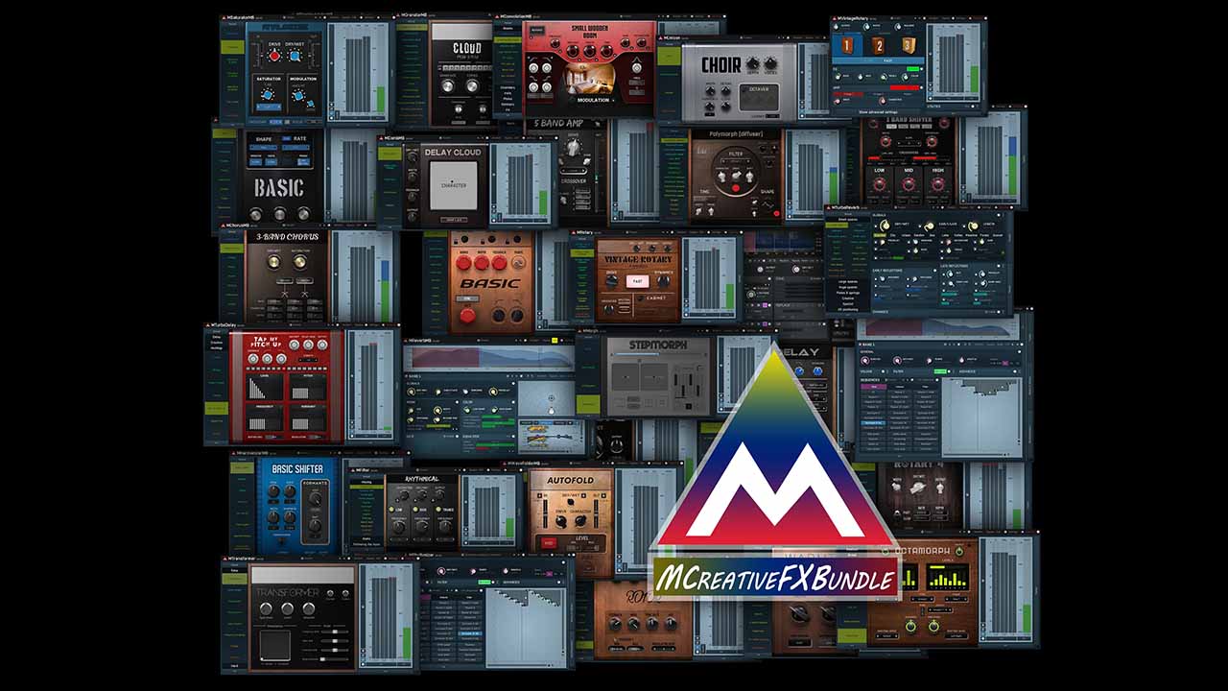The height and width of the screenshot is (691, 1228).
Task: Click the MCreativeFXBundle mountain logo
Action: [775, 461]
